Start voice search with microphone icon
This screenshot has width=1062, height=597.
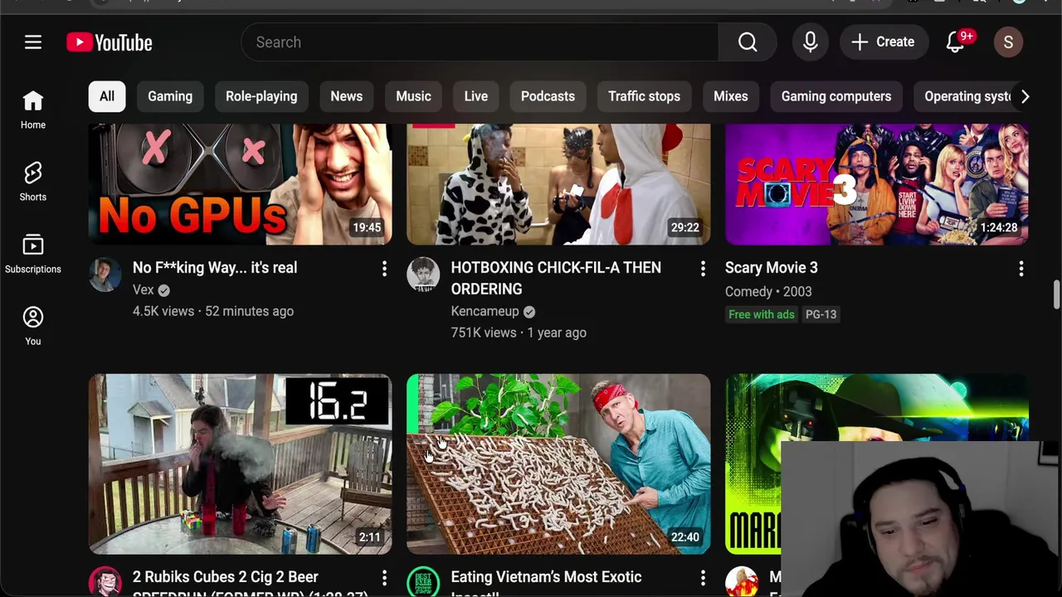[x=811, y=42]
